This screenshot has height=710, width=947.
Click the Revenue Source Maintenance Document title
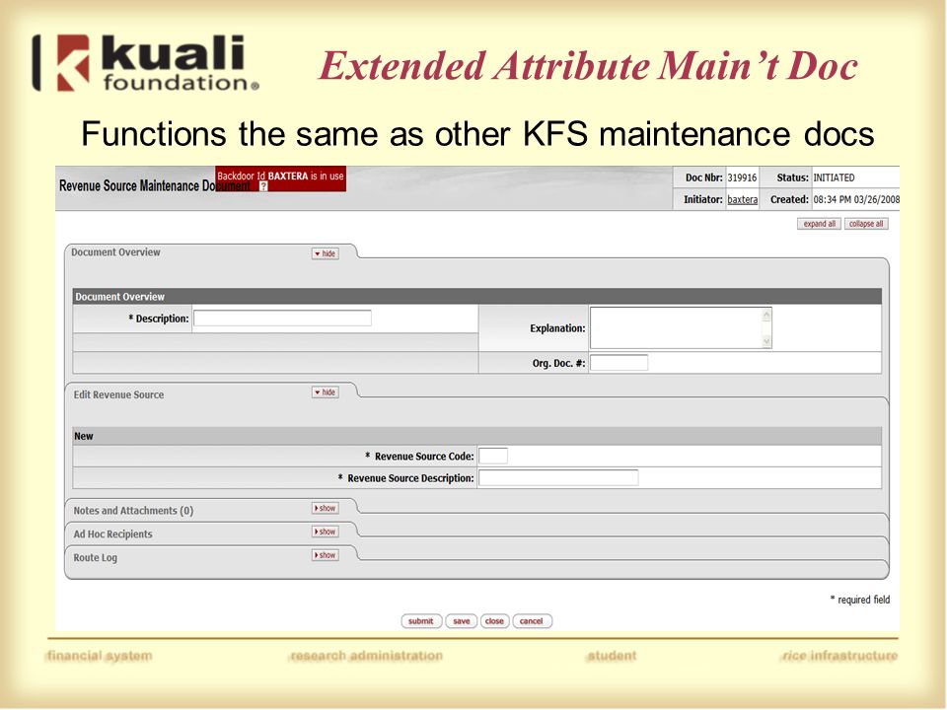point(155,186)
